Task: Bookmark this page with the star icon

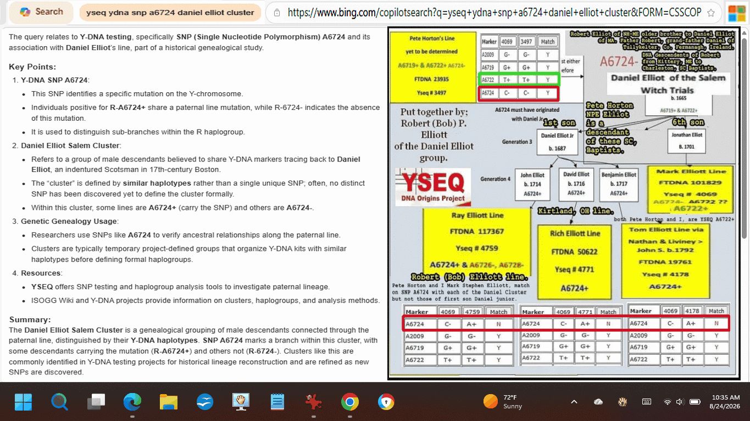Action: 710,13
